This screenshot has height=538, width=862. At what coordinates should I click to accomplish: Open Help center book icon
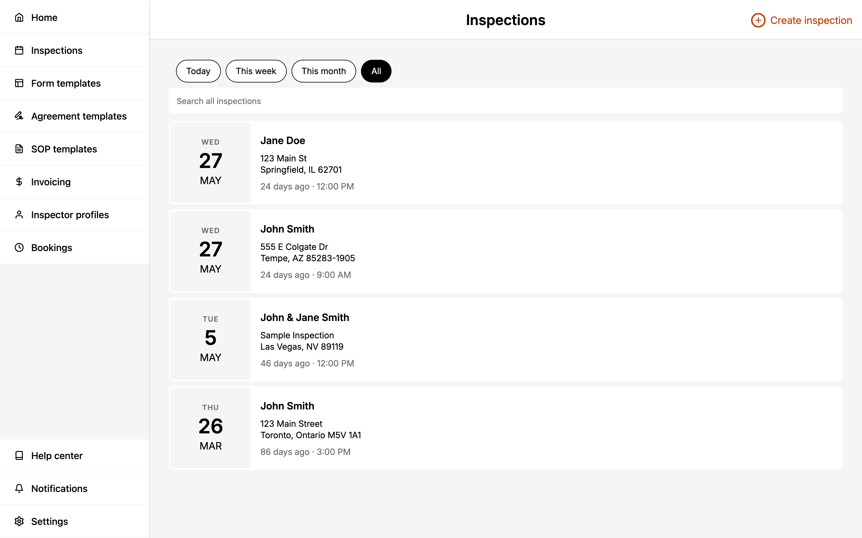pyautogui.click(x=19, y=456)
